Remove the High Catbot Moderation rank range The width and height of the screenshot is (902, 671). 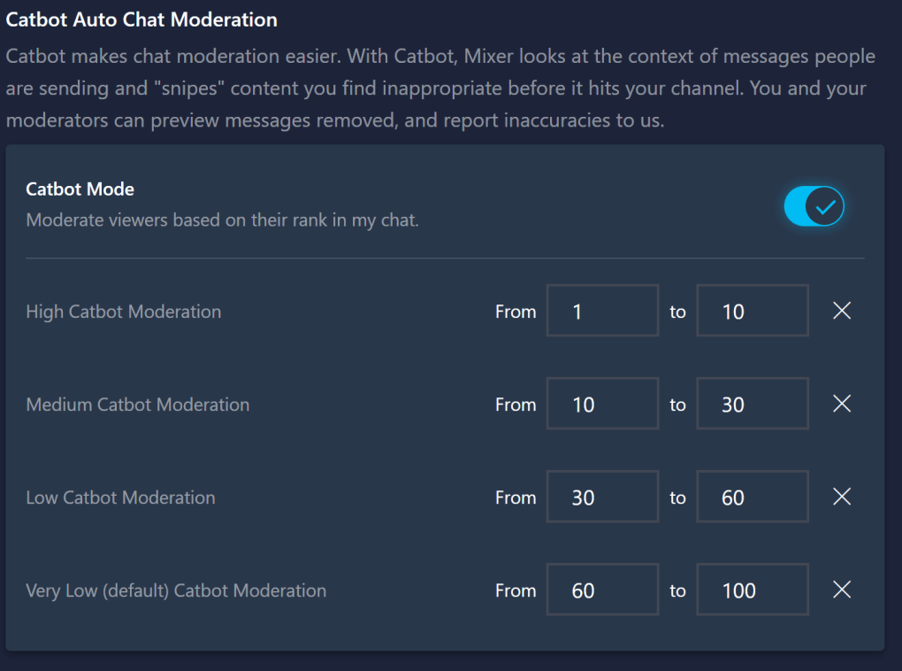pyautogui.click(x=841, y=311)
